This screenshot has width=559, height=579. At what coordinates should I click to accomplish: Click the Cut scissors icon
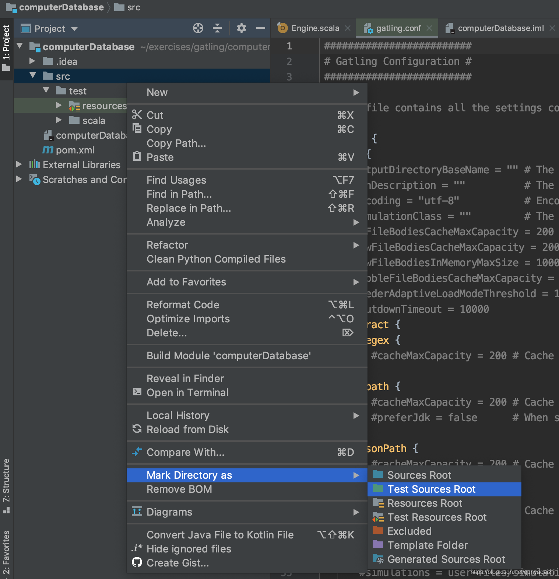pos(137,115)
